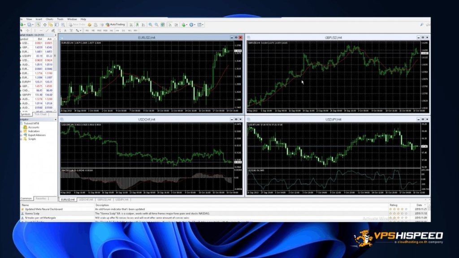Switch to the Favorites tab in Navigator
Image resolution: width=459 pixels, height=258 pixels.
pyautogui.click(x=41, y=198)
